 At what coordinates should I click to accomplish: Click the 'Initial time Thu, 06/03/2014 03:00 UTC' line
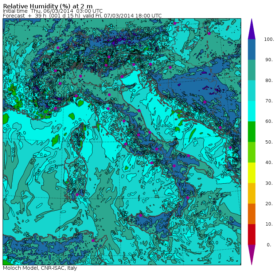[52, 11]
